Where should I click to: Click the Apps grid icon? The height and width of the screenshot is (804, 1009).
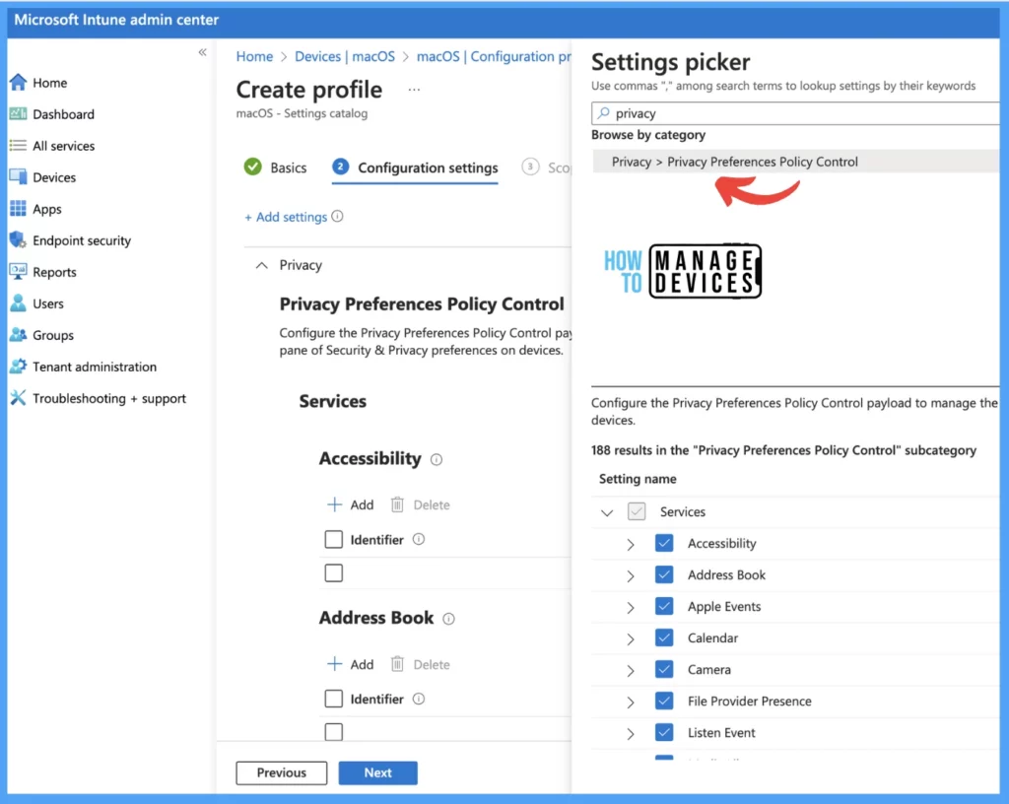[18, 209]
